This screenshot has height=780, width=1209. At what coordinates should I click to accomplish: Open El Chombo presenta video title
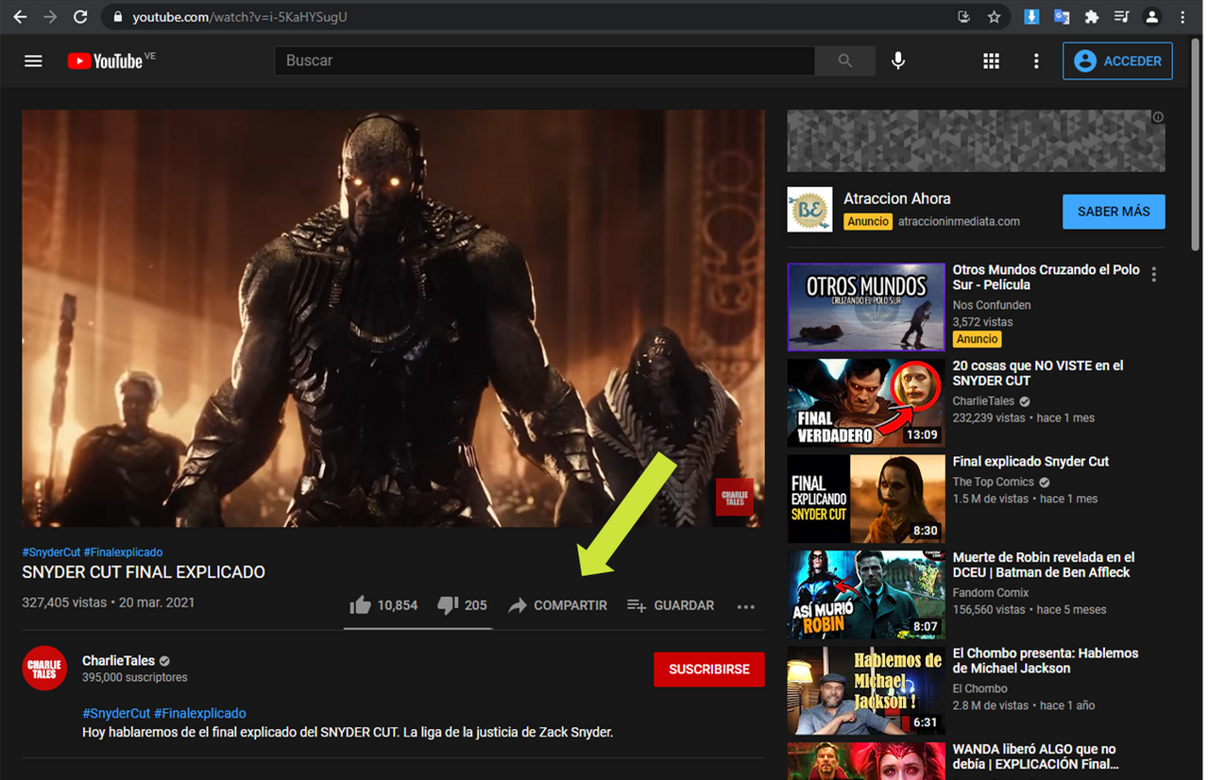tap(1046, 660)
